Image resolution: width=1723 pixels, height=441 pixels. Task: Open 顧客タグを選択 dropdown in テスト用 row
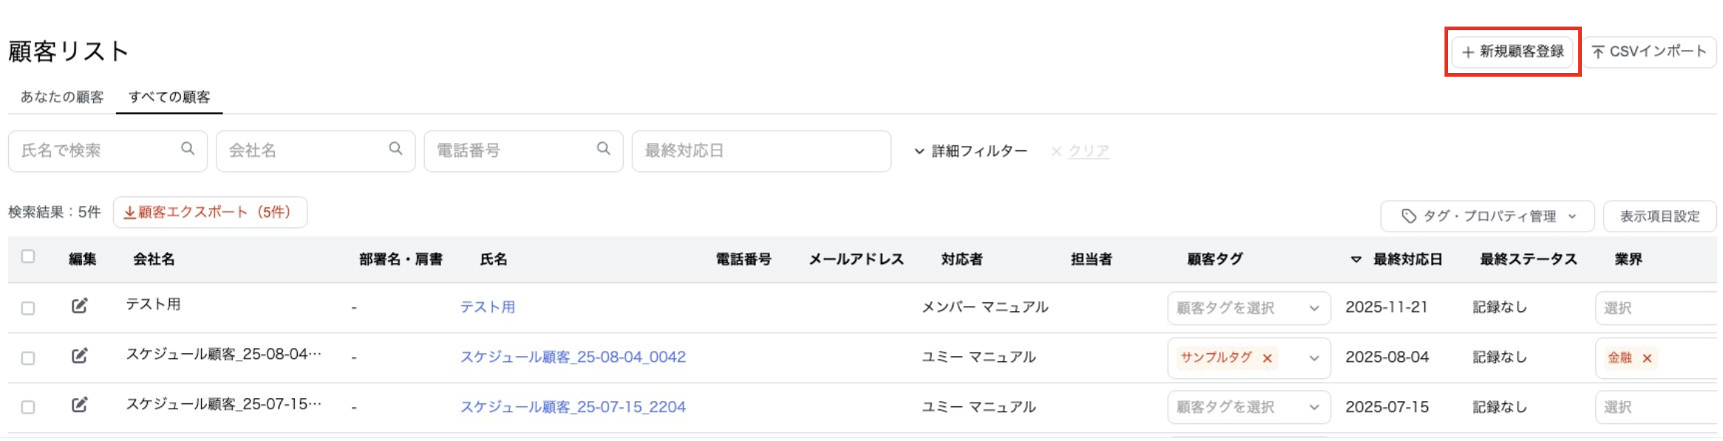pyautogui.click(x=1249, y=308)
